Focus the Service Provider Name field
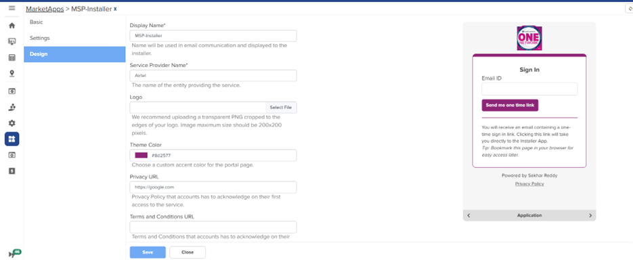The image size is (633, 260). pyautogui.click(x=213, y=76)
